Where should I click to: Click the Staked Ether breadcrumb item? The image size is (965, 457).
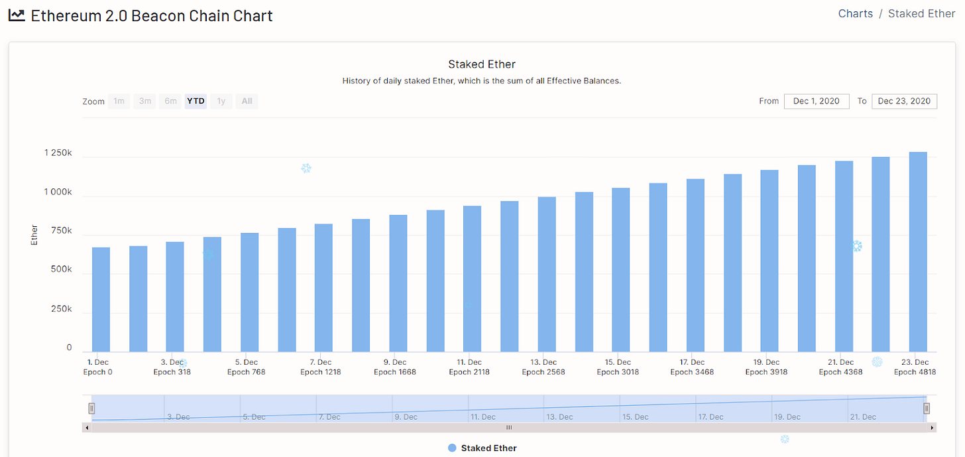click(x=921, y=13)
